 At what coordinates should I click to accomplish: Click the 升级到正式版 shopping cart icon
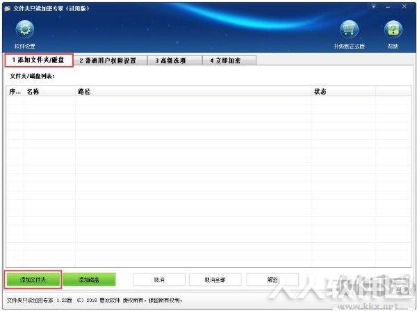click(x=349, y=29)
